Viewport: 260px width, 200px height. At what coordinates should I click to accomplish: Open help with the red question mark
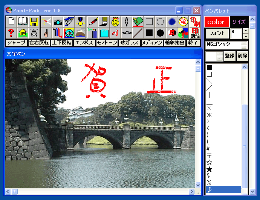click(11, 33)
